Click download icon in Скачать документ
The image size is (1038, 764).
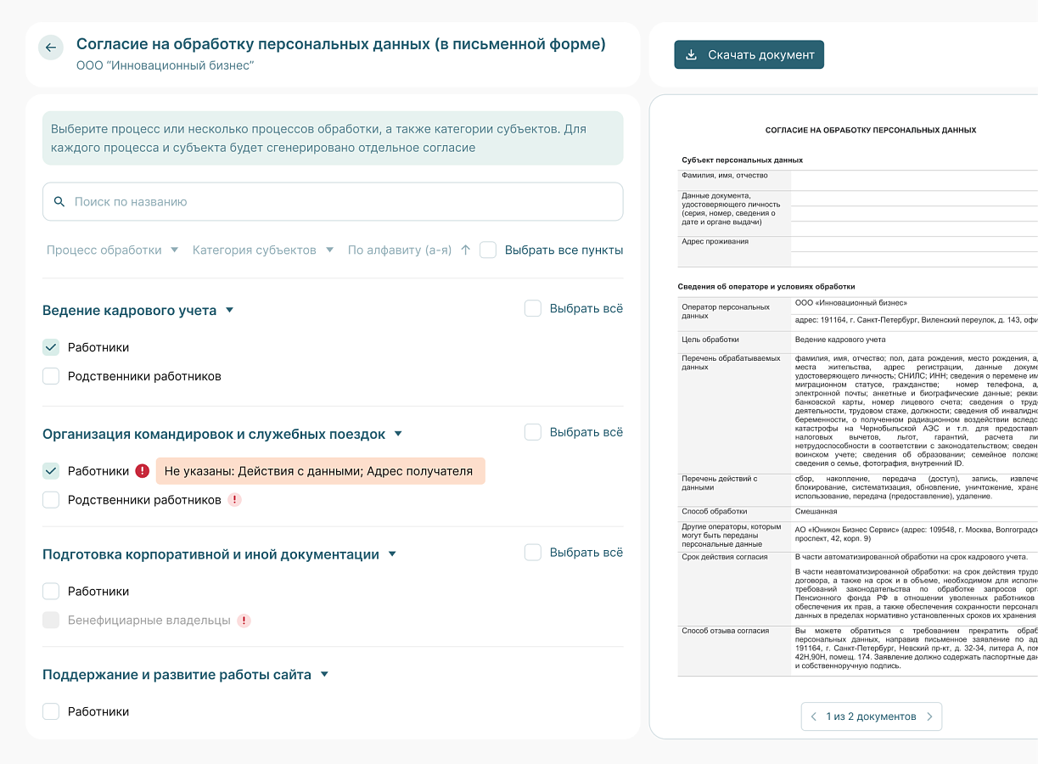[x=692, y=55]
